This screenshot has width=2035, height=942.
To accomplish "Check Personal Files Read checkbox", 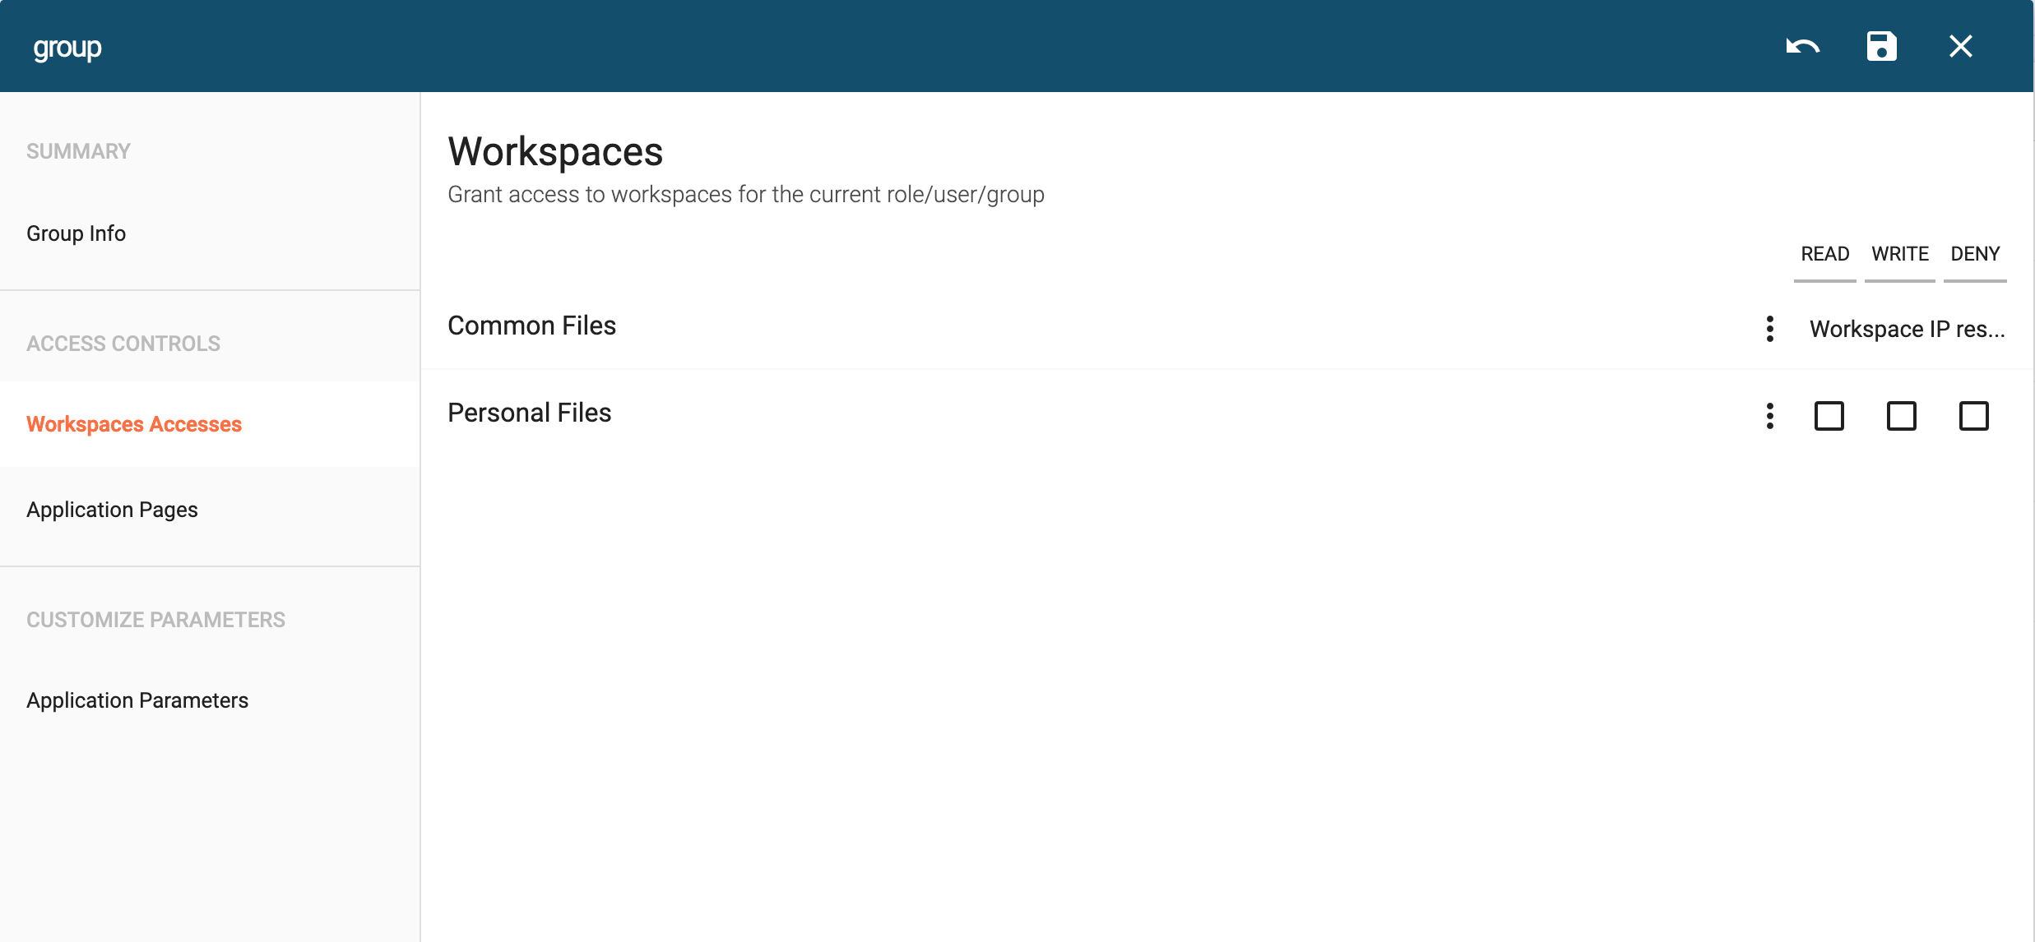I will (1829, 416).
